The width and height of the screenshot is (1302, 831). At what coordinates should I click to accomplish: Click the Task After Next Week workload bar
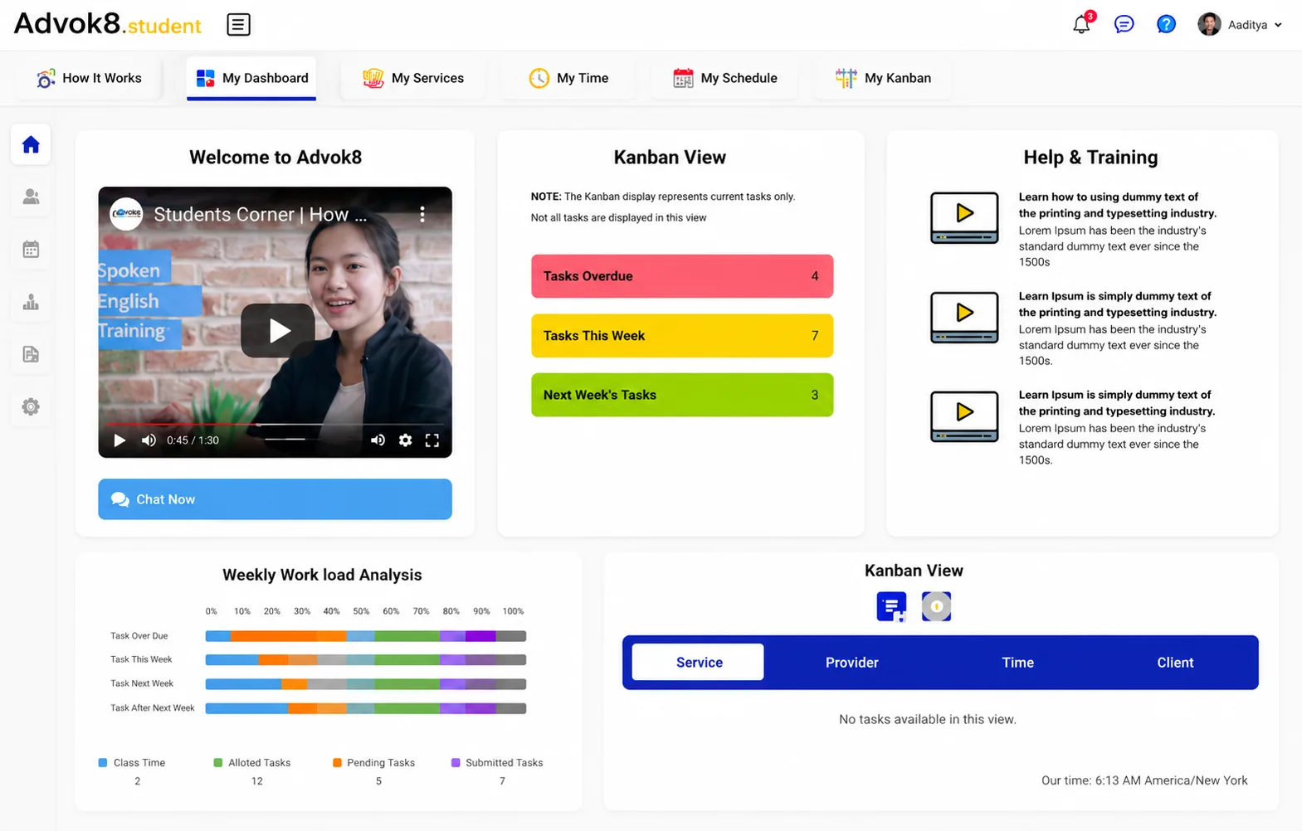(366, 708)
